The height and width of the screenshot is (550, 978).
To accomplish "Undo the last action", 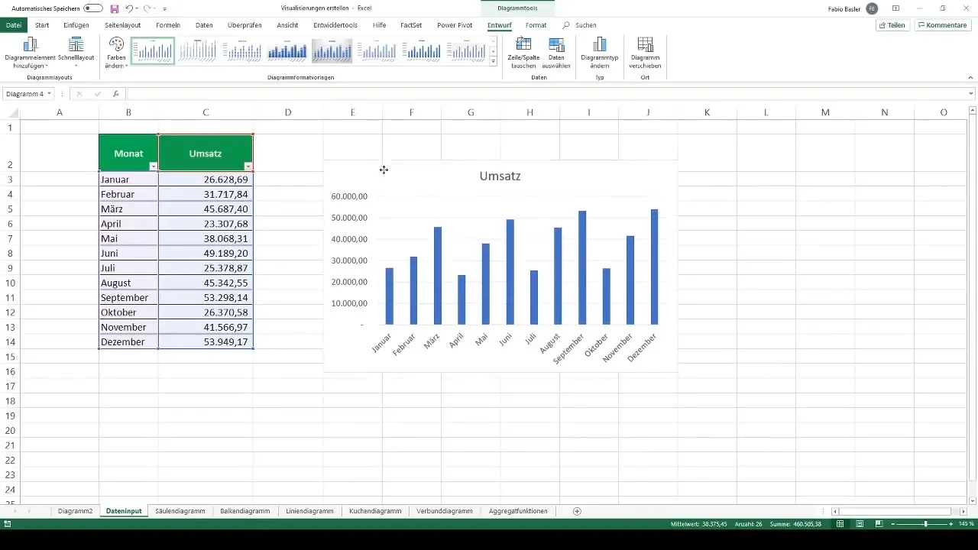I will (x=128, y=8).
